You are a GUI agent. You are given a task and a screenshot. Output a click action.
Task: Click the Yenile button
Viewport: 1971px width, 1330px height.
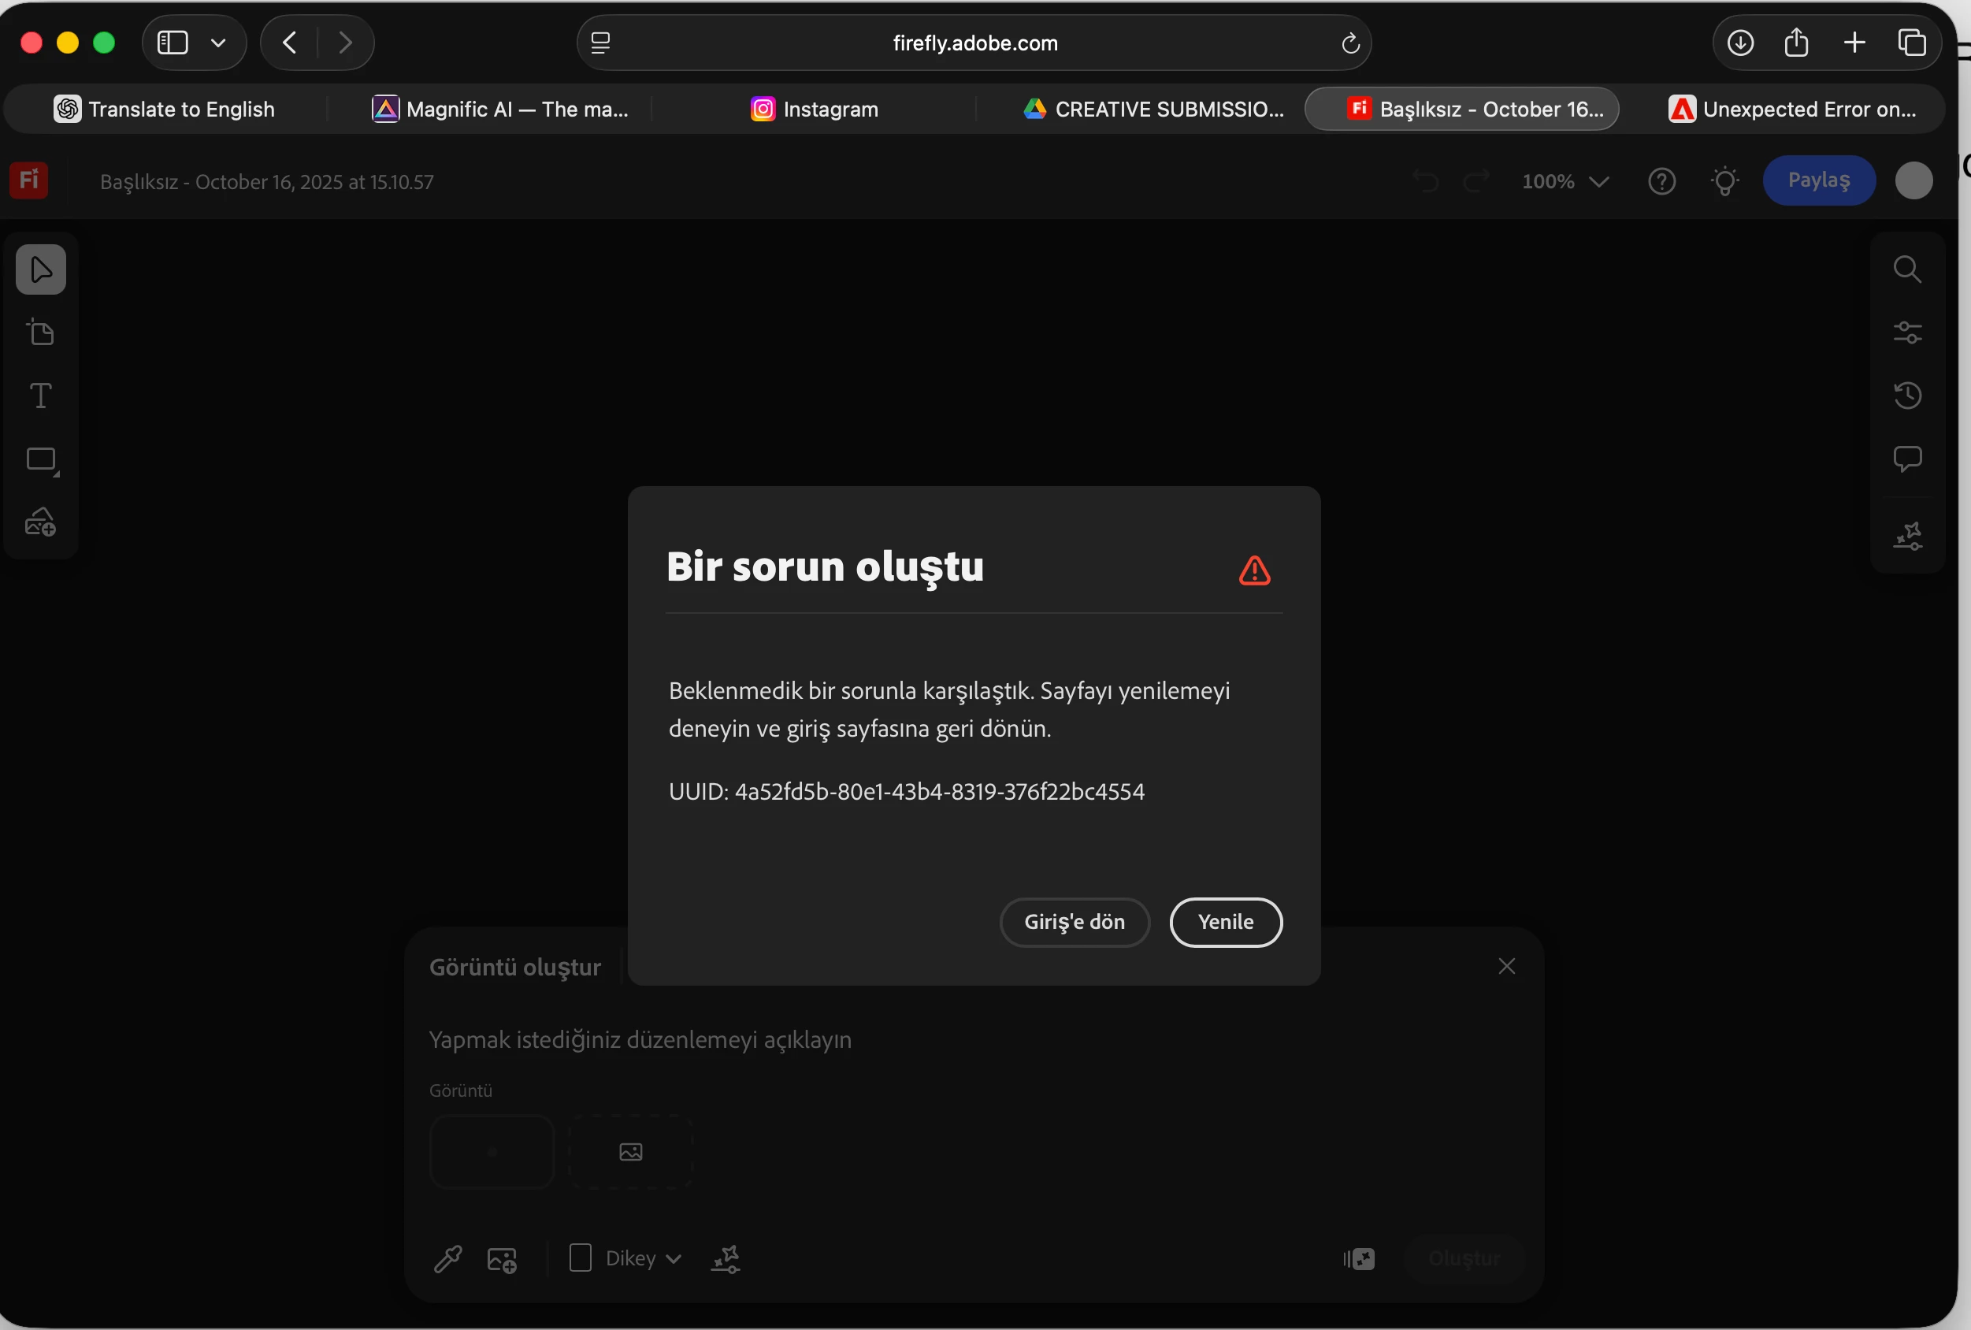click(1226, 922)
